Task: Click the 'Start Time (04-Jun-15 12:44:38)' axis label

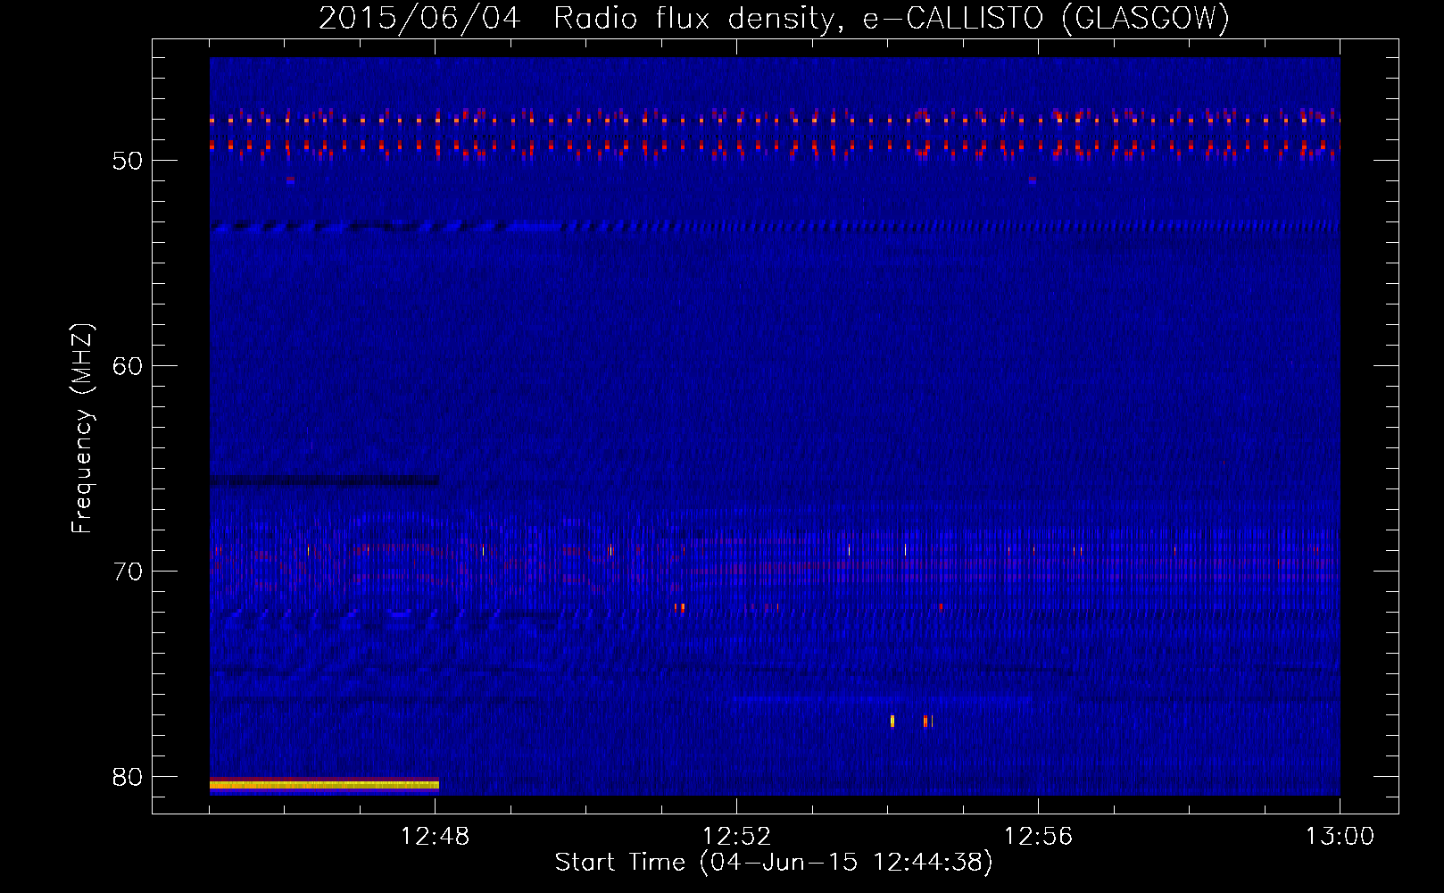Action: [774, 863]
